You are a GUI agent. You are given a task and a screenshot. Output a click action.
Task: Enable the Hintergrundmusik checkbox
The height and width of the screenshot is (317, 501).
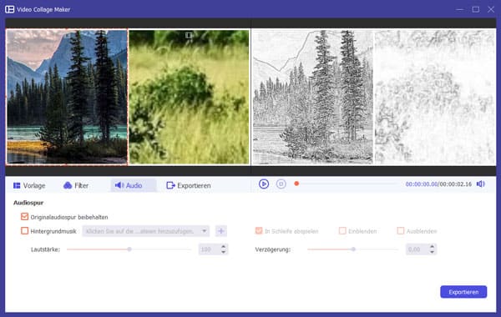pos(24,231)
